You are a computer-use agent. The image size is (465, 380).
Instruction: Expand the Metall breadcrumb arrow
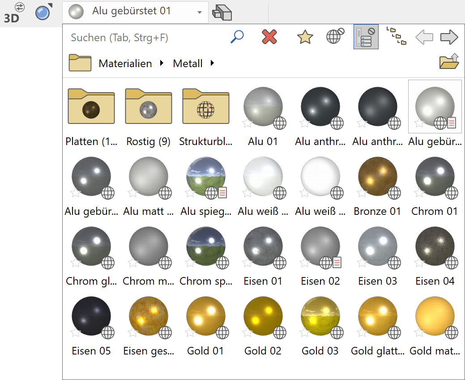212,64
